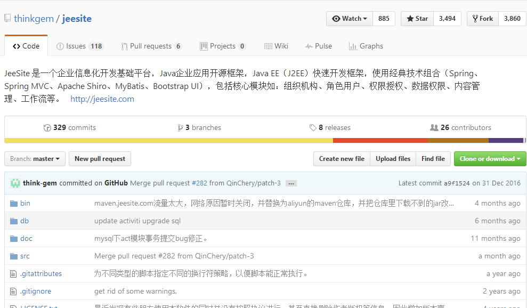
Task: Click the yellow segment of the language bar
Action: point(169,141)
